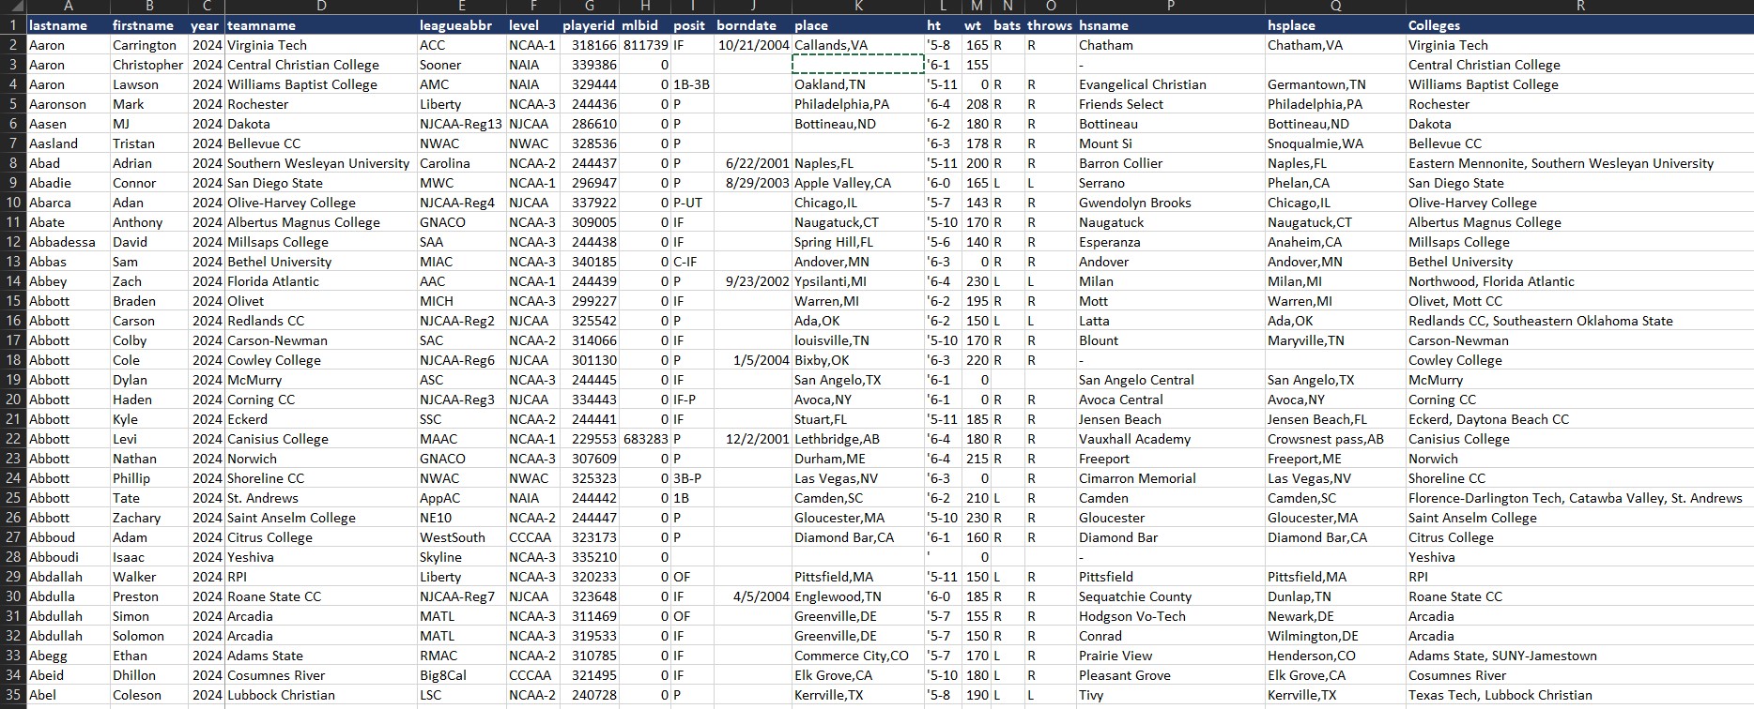Select column D header
The width and height of the screenshot is (1754, 709).
321,7
